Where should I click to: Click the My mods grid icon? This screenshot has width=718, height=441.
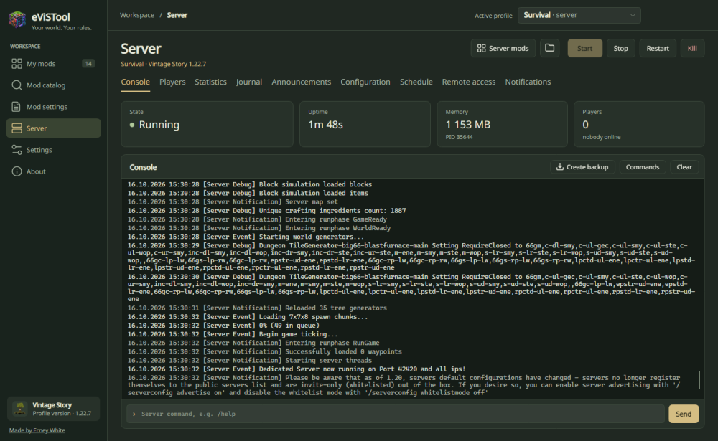pyautogui.click(x=17, y=64)
